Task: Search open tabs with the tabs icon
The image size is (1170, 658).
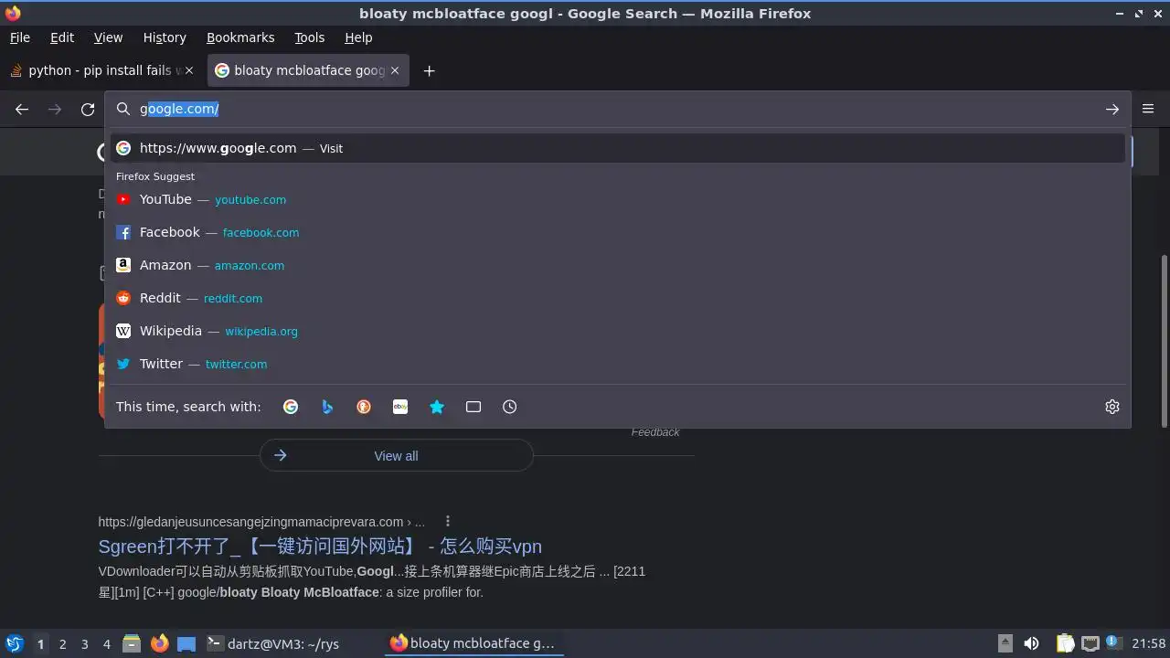Action: 473,407
